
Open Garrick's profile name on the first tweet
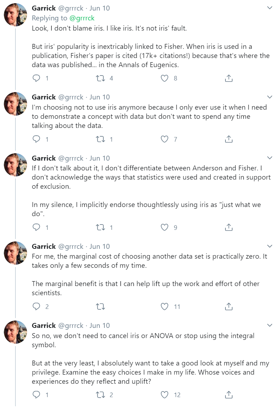(x=44, y=8)
